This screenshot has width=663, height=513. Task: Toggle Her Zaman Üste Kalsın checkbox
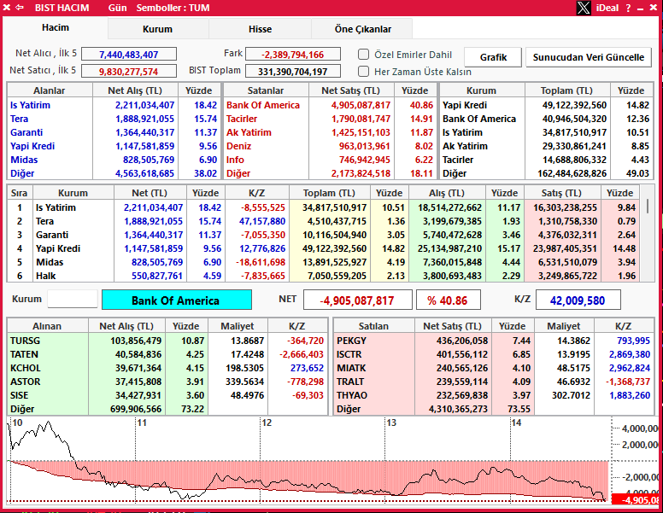[363, 72]
